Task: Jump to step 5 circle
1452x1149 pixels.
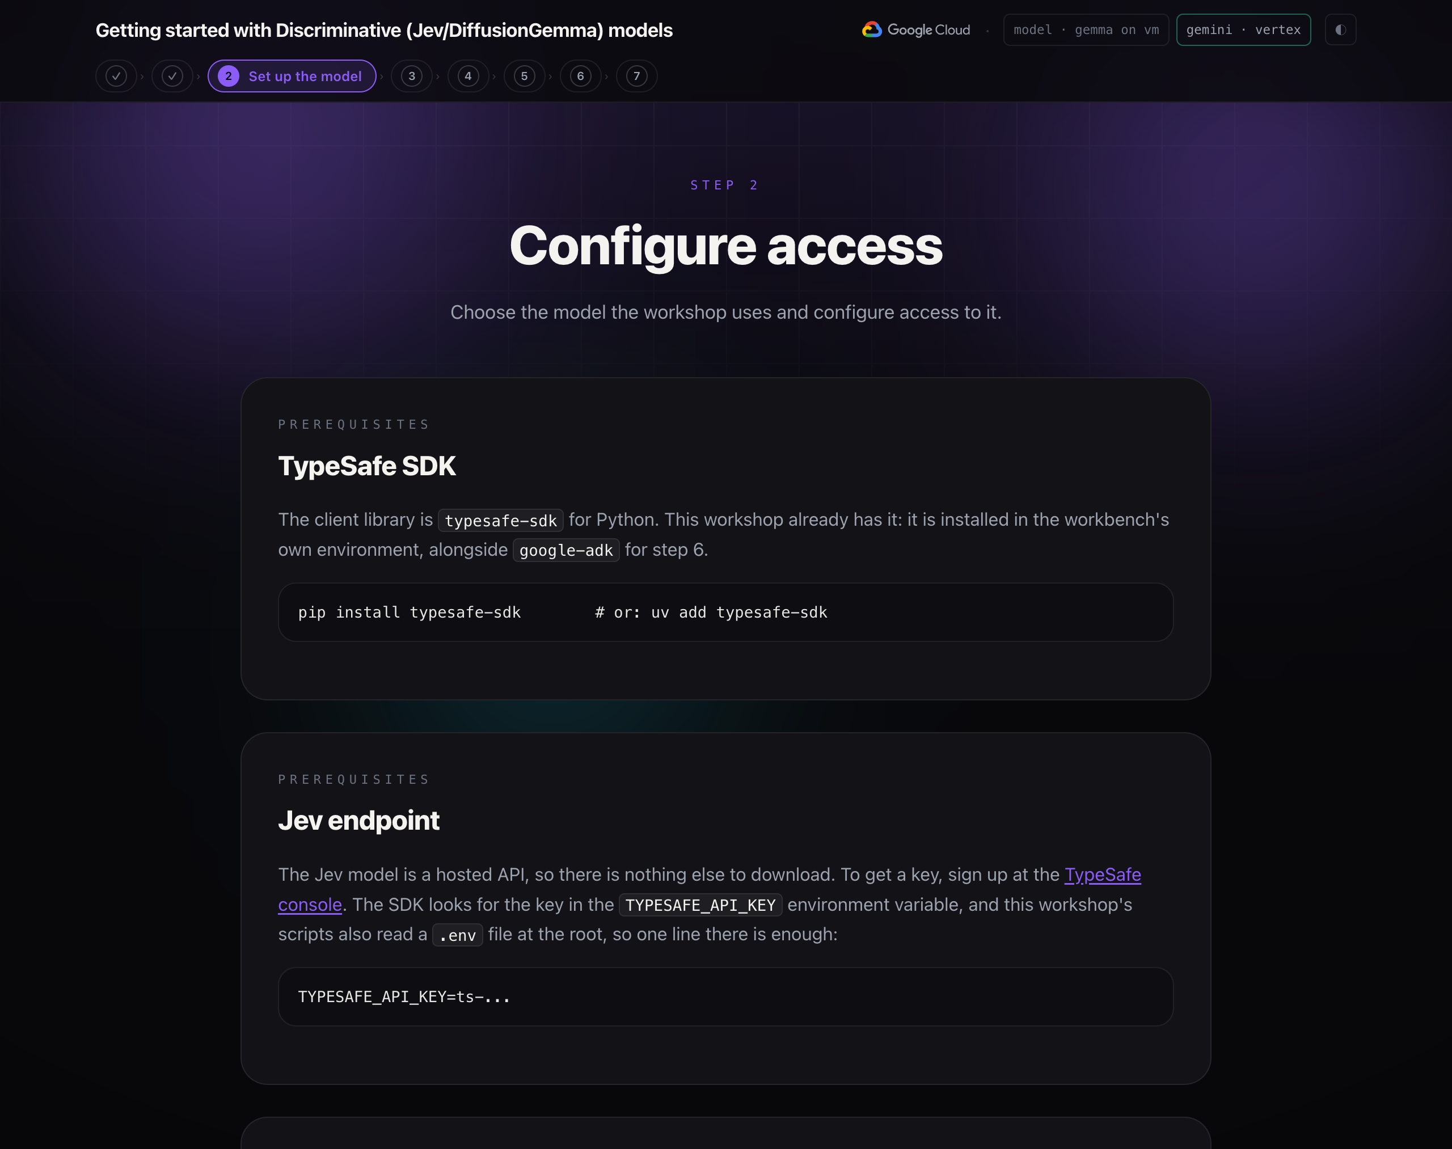Action: click(524, 76)
